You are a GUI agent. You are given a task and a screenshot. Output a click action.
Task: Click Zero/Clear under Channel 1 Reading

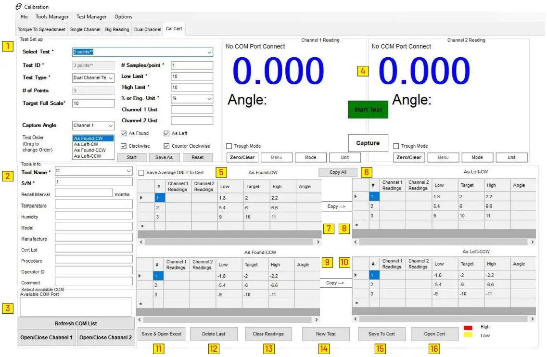point(242,158)
